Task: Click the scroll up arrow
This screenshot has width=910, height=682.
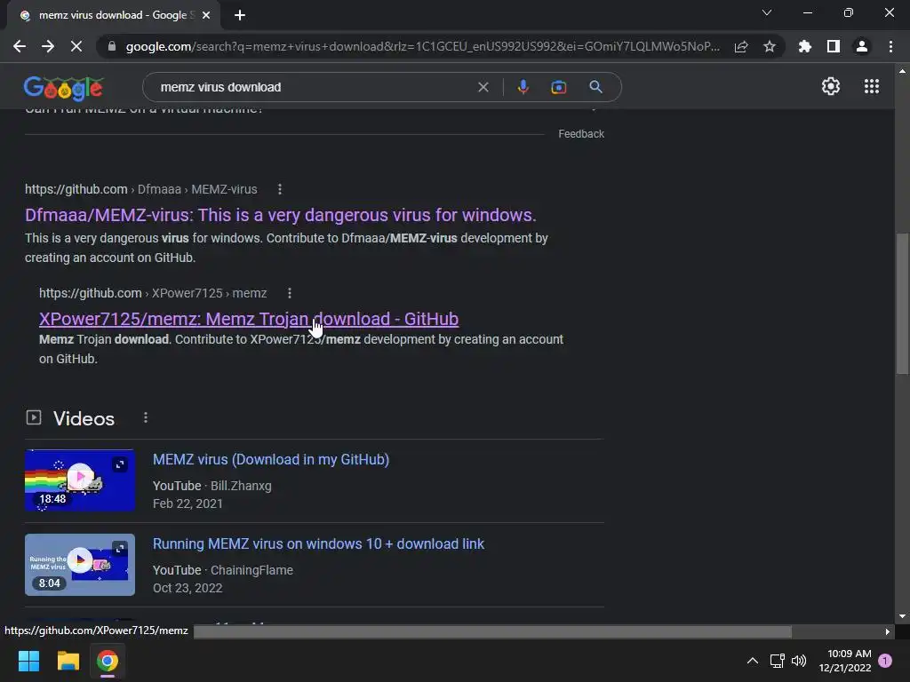Action: click(902, 71)
